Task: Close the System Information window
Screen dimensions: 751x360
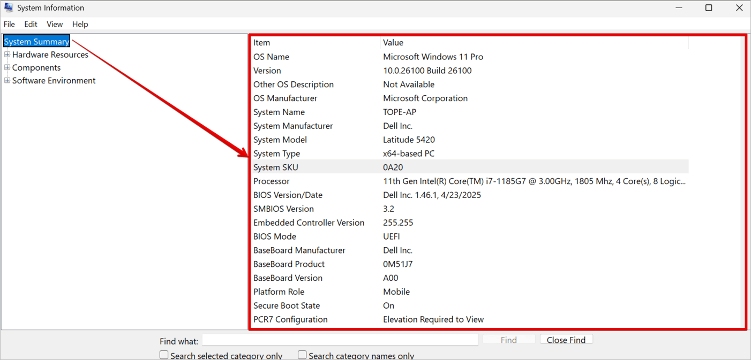Action: click(739, 8)
